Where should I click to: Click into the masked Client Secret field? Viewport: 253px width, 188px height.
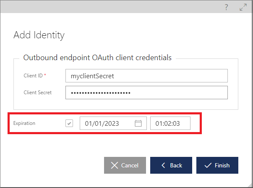(146, 93)
